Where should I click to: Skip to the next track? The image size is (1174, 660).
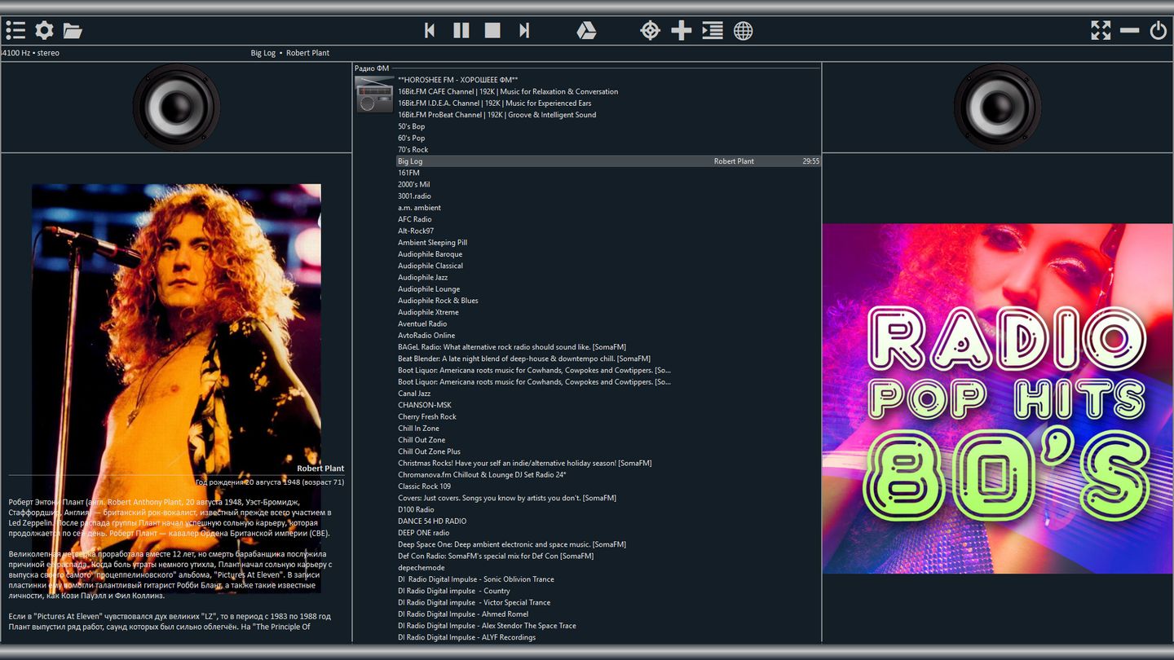tap(524, 31)
